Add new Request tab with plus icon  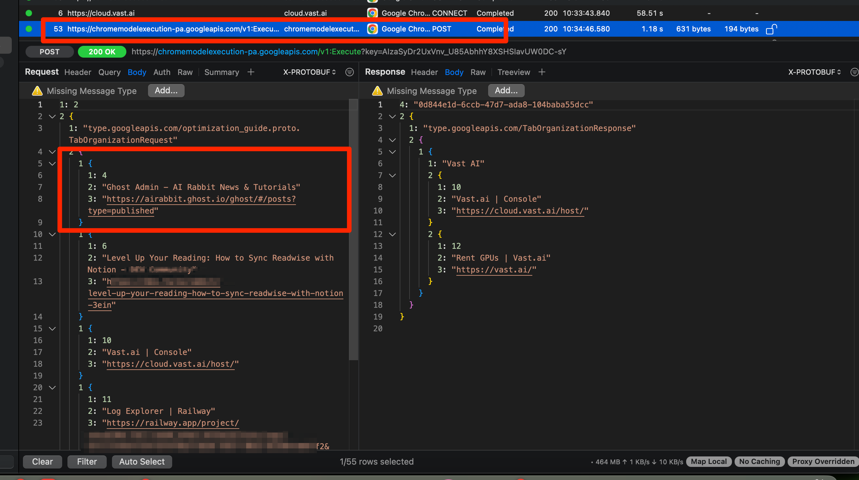click(251, 72)
